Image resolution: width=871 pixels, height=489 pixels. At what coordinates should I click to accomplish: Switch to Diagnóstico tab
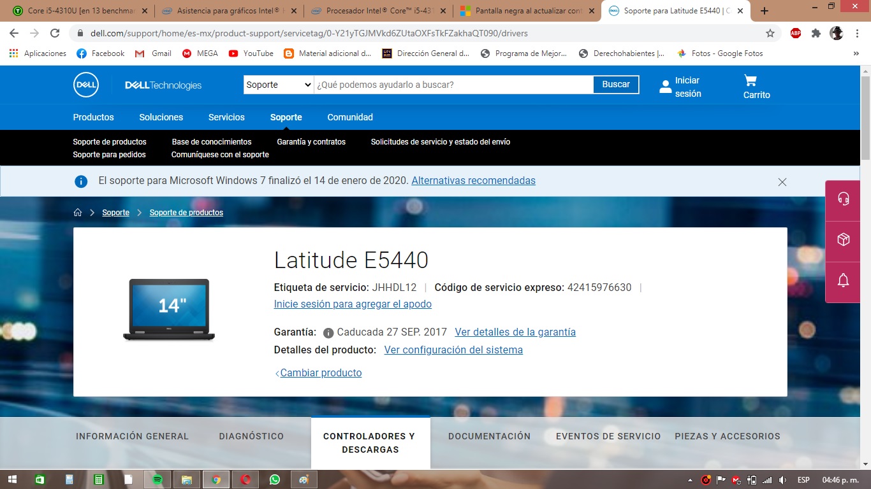click(x=251, y=436)
